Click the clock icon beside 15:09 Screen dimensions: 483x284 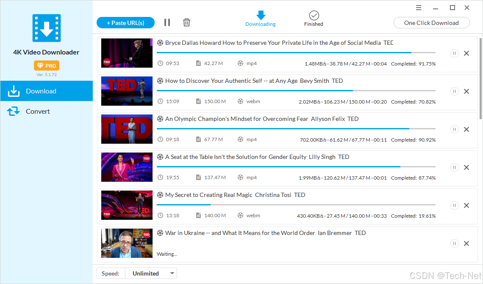(x=160, y=101)
